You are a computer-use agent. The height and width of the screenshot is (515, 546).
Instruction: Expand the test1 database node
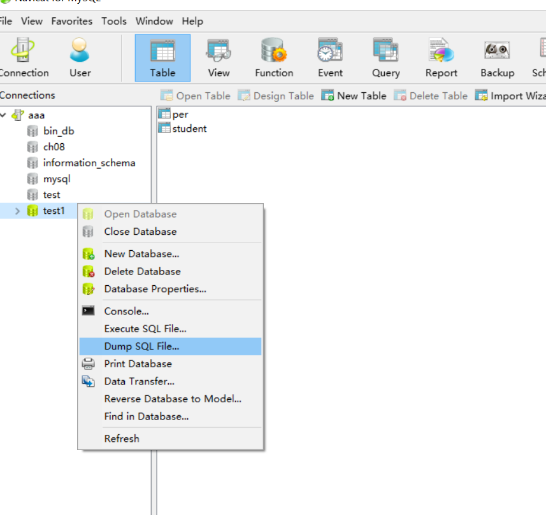coord(17,211)
